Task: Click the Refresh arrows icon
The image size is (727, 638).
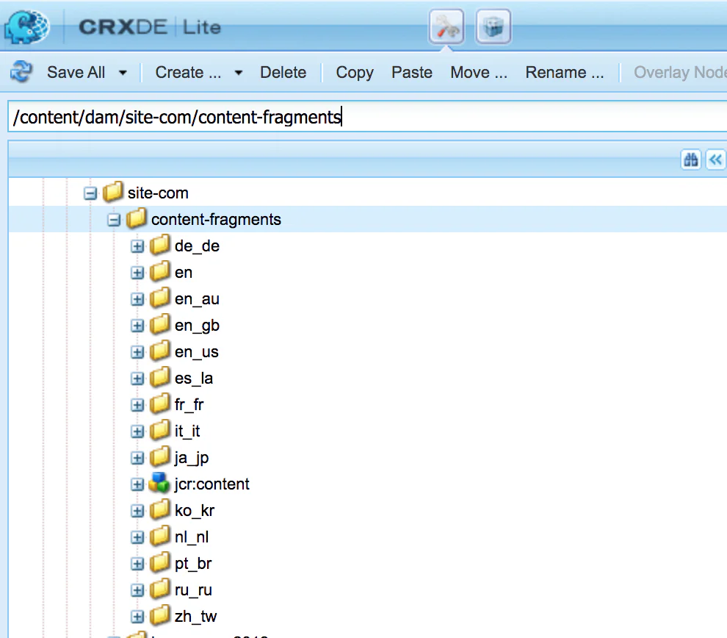Action: click(21, 72)
